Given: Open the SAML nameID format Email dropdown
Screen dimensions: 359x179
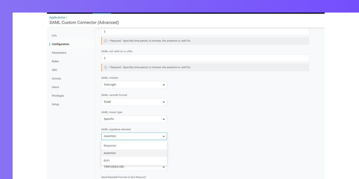Looking at the screenshot, I should click(134, 102).
